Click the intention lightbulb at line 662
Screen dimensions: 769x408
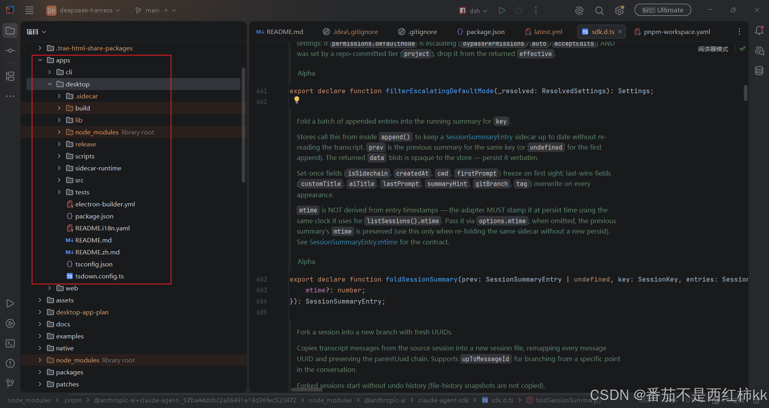pyautogui.click(x=297, y=100)
